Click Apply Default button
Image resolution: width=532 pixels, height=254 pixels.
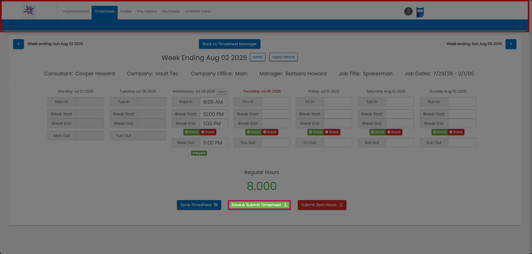coord(283,57)
